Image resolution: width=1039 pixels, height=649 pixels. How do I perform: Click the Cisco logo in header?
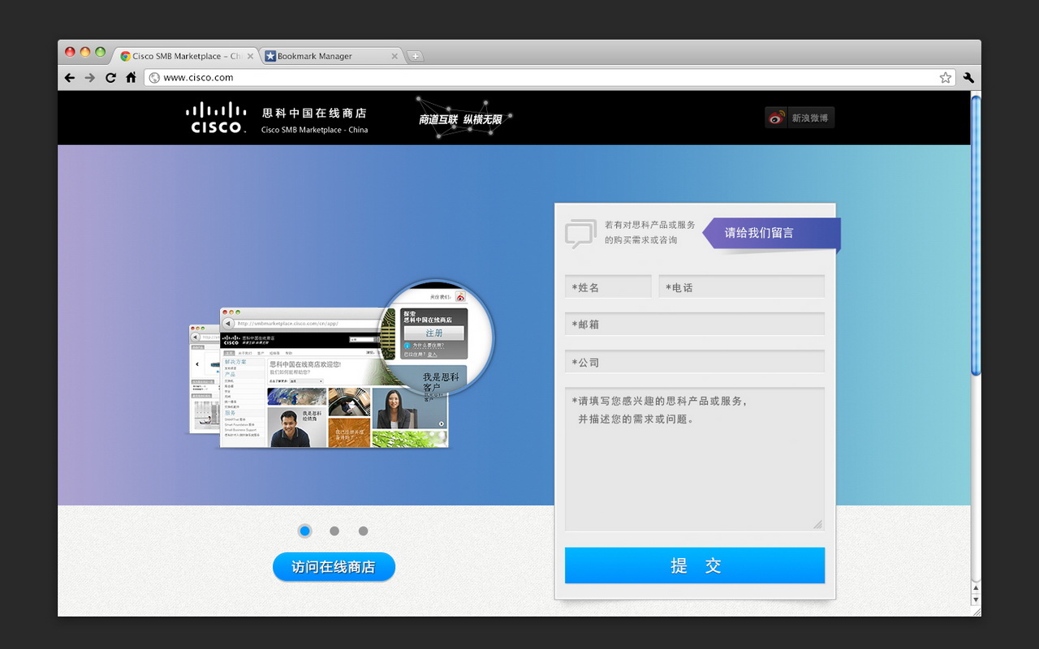pos(216,118)
